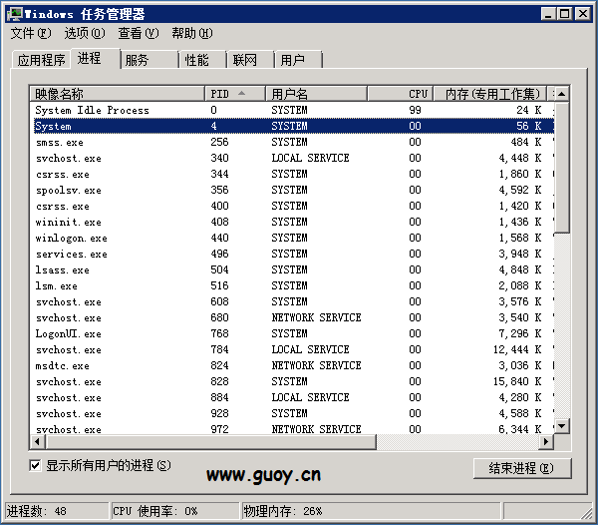Open the 帮助(H) menu
Image resolution: width=598 pixels, height=525 pixels.
(191, 33)
